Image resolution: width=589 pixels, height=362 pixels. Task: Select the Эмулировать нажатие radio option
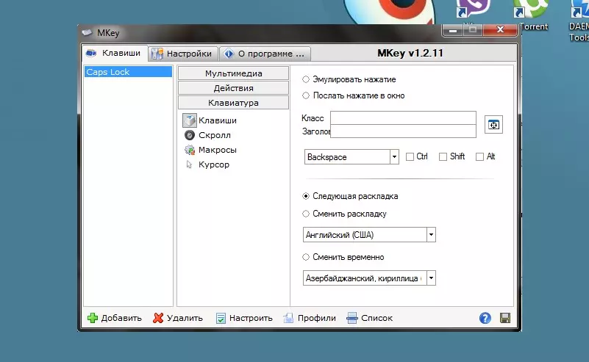click(306, 79)
